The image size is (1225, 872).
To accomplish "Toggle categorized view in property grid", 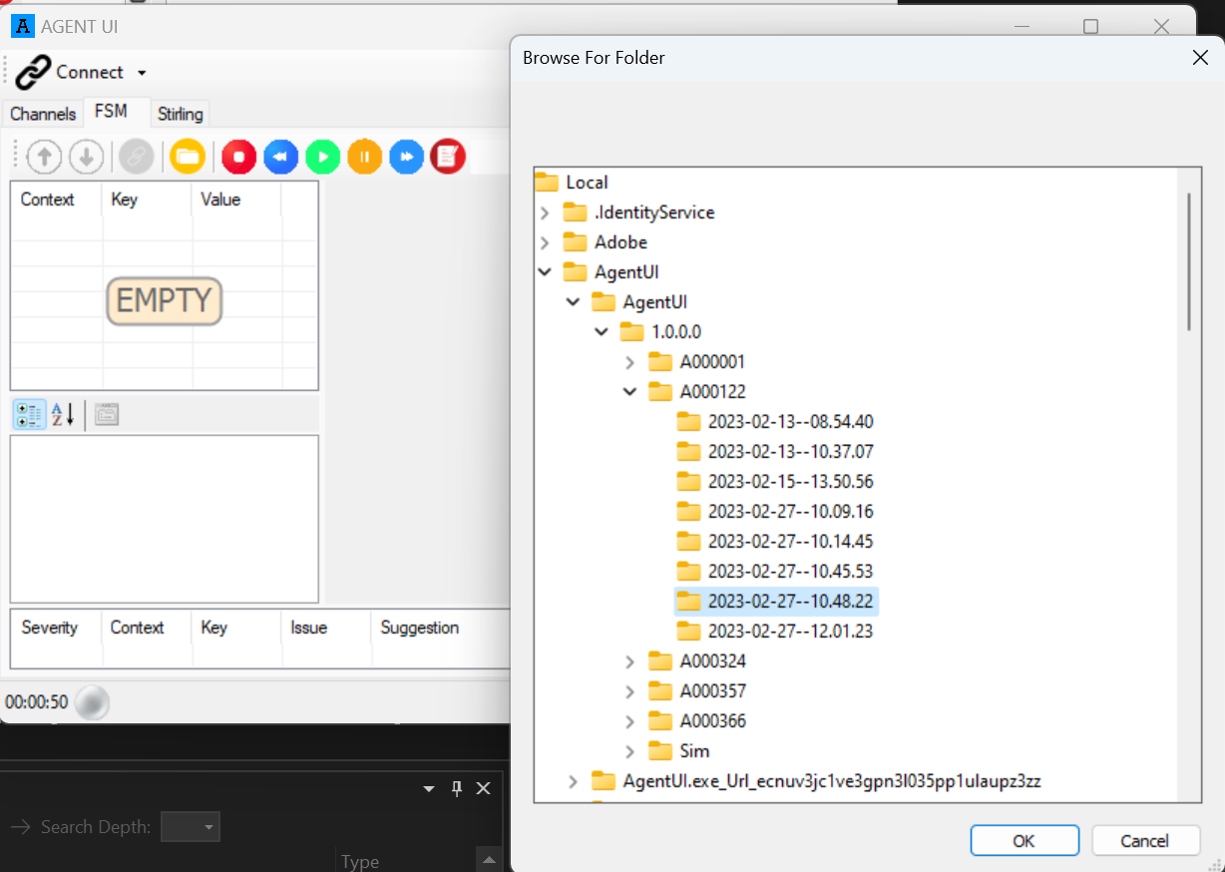I will click(x=29, y=415).
